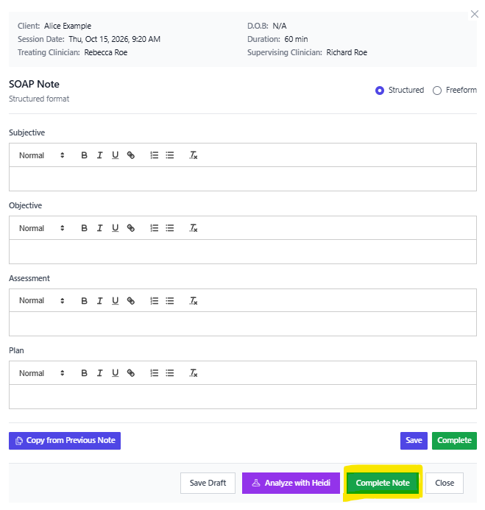Start a bullet list in Objective editor
The width and height of the screenshot is (485, 510).
(x=170, y=228)
